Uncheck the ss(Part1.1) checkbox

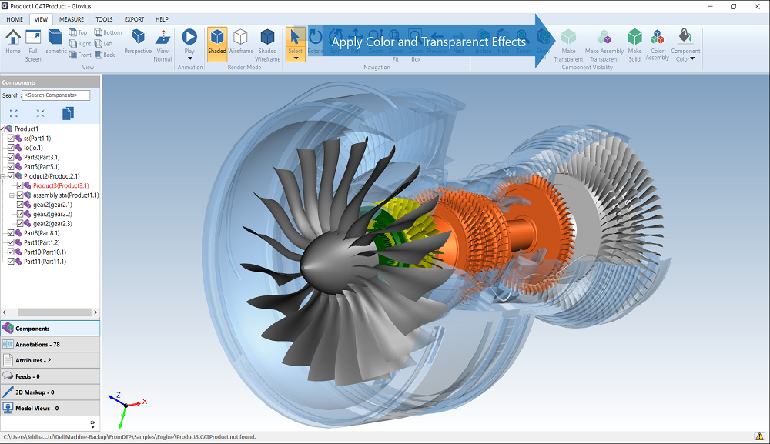(11, 139)
